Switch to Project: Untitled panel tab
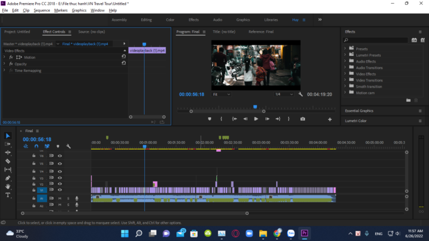429x241 pixels. 17,32
